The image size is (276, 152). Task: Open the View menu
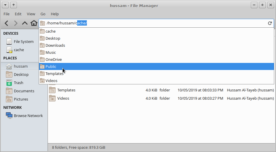point(31,14)
